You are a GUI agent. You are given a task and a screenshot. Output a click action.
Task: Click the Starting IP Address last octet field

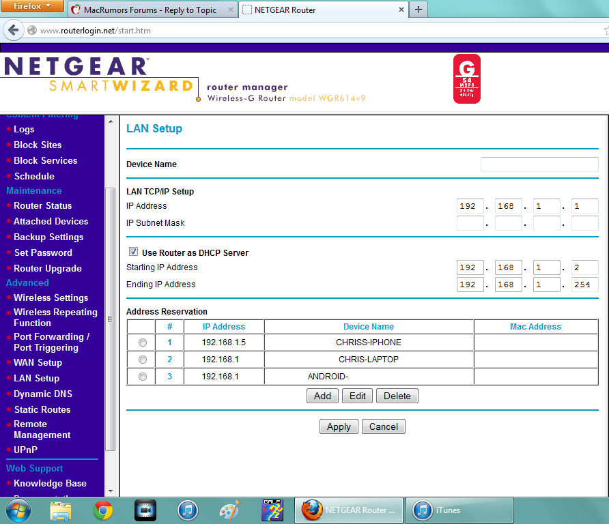[x=584, y=267]
